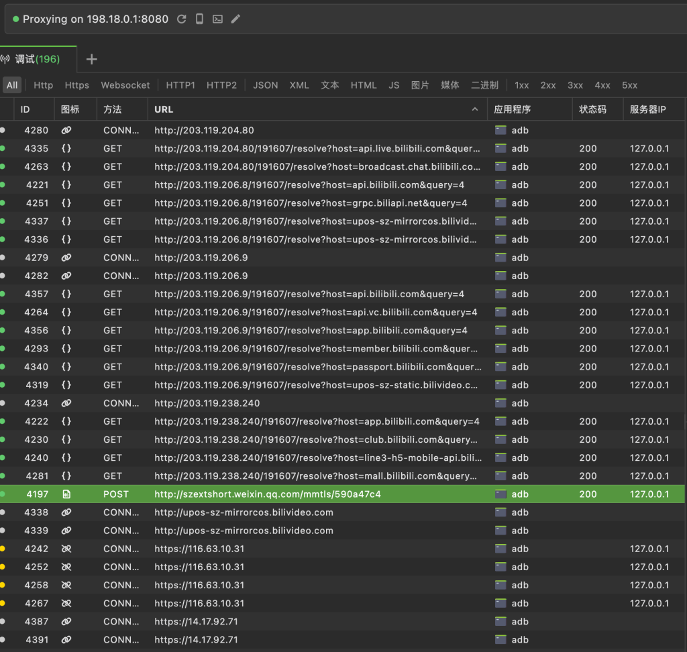
Task: Select URL with host=club.bilibili.com
Action: tap(316, 439)
